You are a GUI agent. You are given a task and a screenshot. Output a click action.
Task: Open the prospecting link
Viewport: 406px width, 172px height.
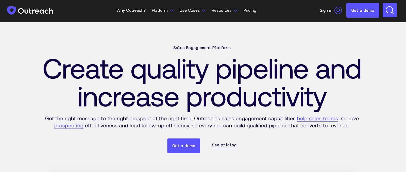tap(69, 126)
